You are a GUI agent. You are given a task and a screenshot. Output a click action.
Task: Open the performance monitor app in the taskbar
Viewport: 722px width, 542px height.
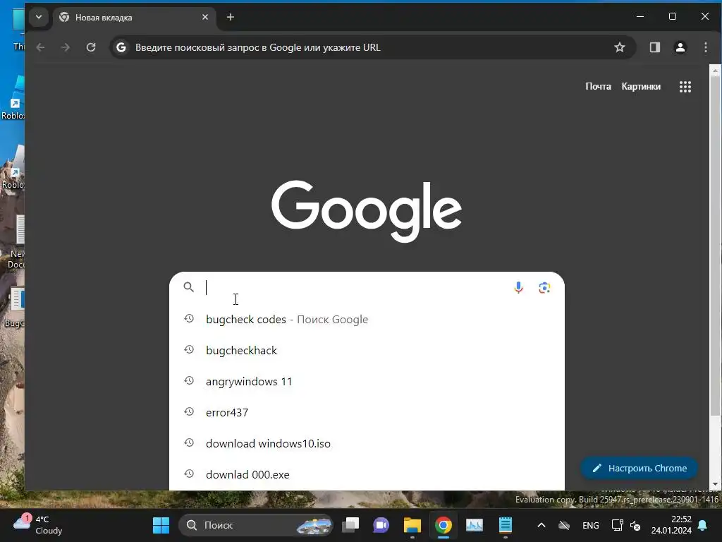point(475,525)
